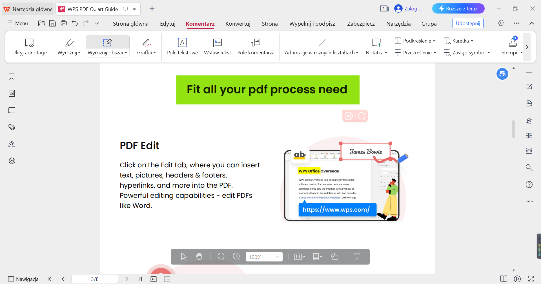
Task: Zoom out with minus magnifier
Action: 221,257
